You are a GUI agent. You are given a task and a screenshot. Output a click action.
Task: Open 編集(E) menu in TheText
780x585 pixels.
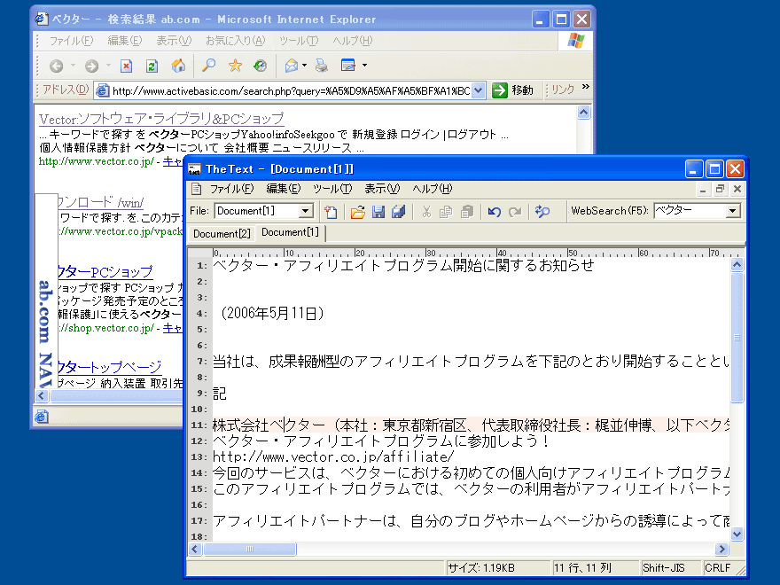284,189
